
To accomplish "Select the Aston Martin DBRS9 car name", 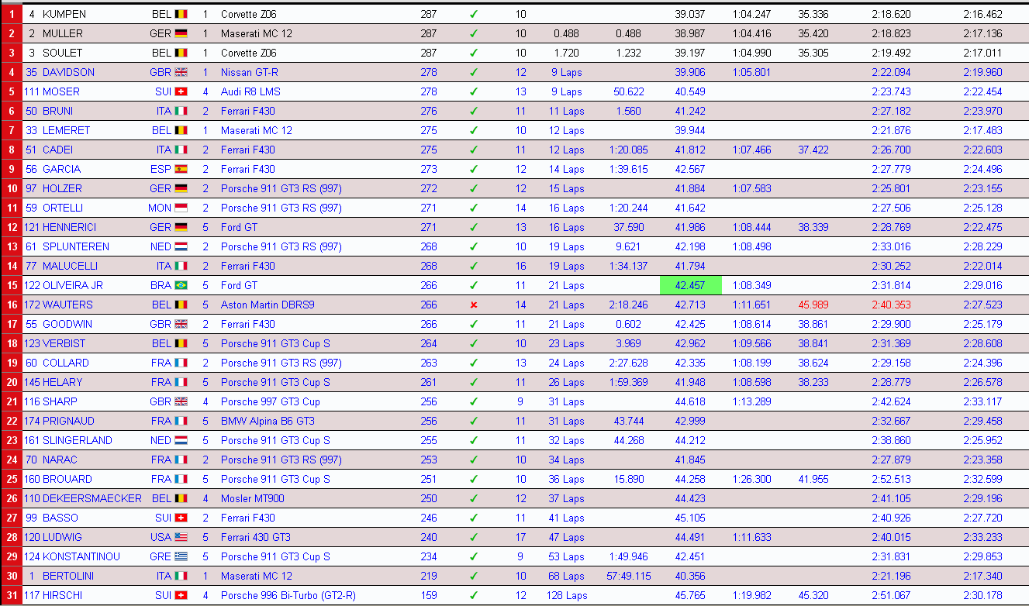I will point(268,305).
